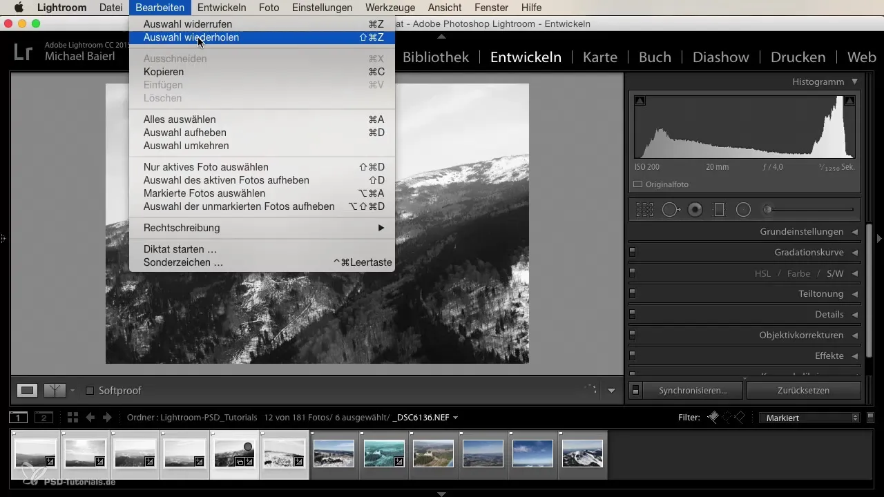This screenshot has height=497, width=884.
Task: Expand the Objektivkorrekturen panel
Action: tap(855, 335)
